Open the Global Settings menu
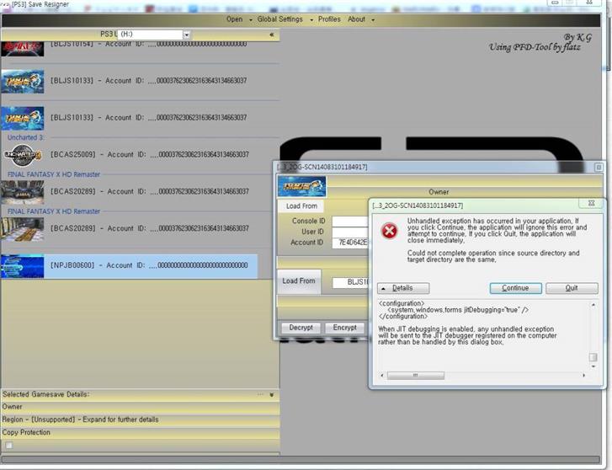This screenshot has height=470, width=612. (x=279, y=19)
